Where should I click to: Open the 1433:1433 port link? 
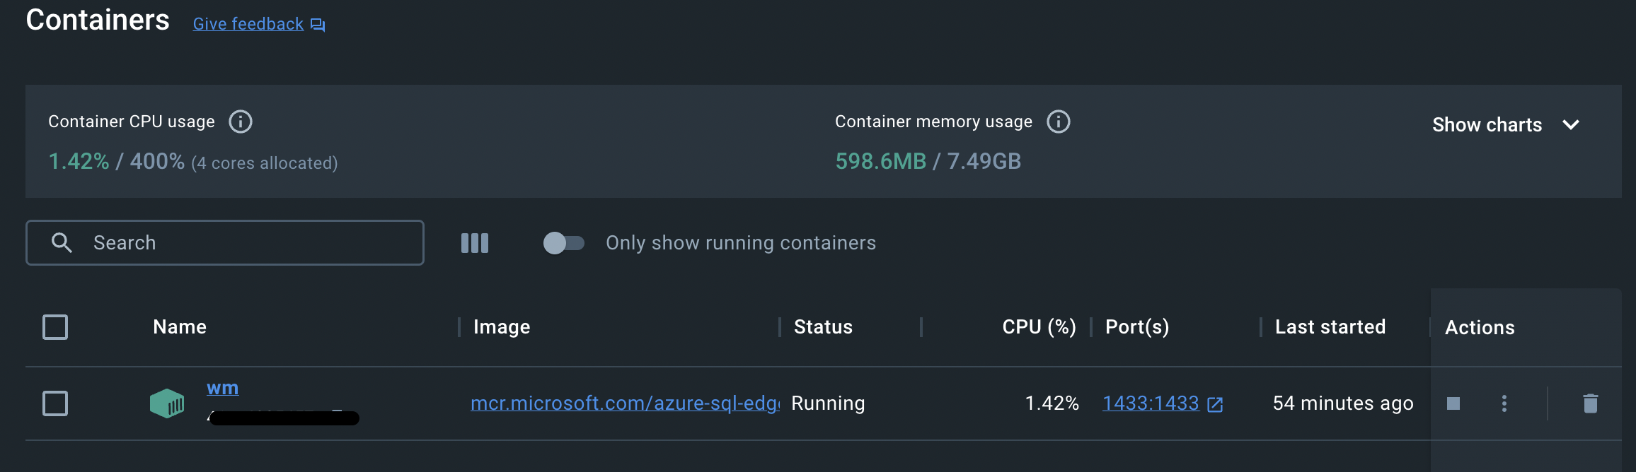coord(1151,403)
